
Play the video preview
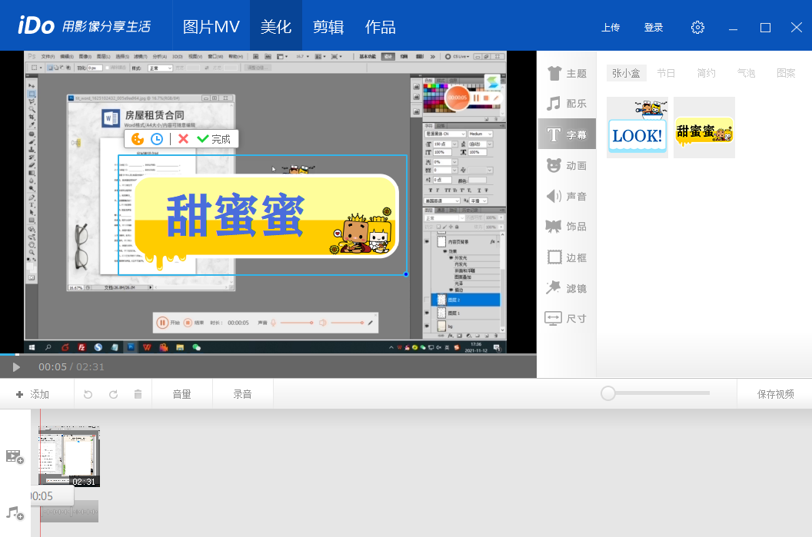coord(16,366)
